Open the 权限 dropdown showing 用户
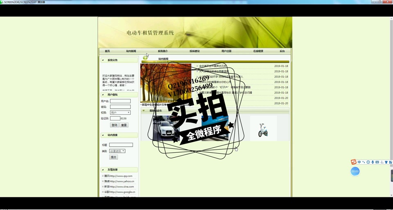The height and width of the screenshot is (210, 393). 120,113
